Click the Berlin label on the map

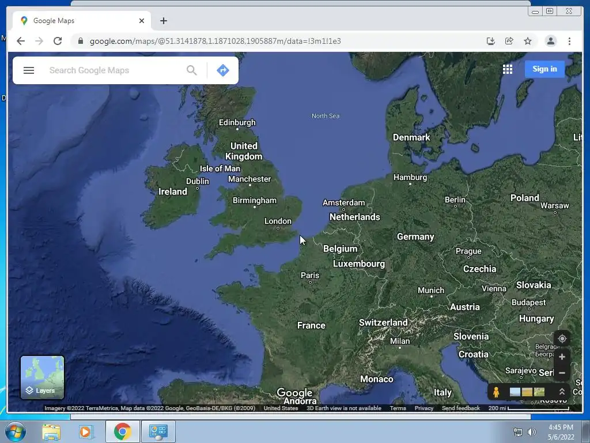(455, 200)
